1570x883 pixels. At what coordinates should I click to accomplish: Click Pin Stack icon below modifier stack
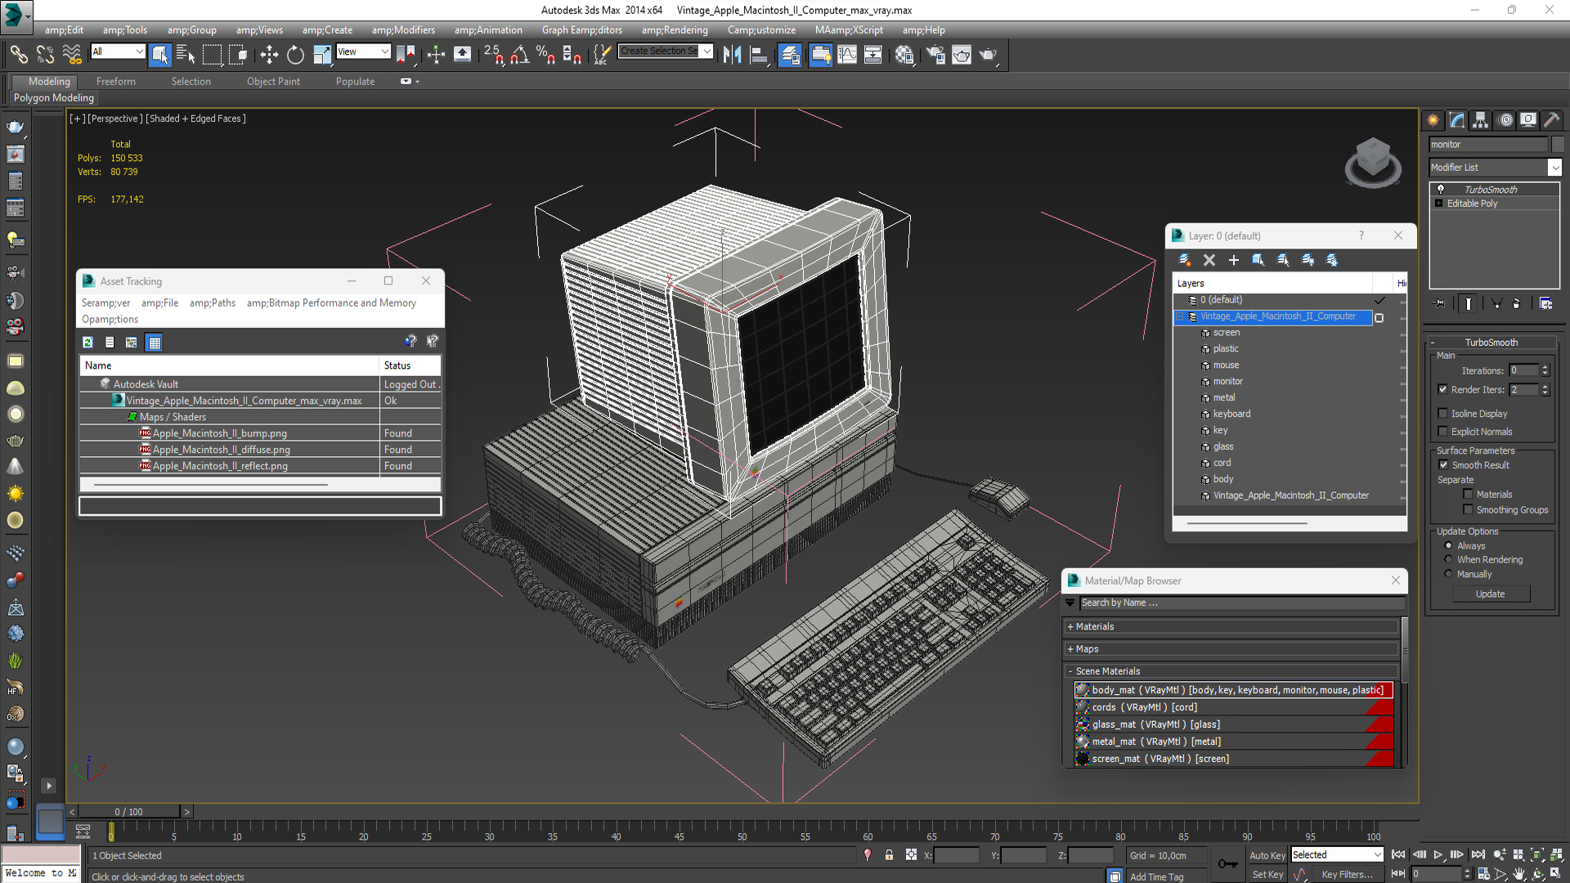click(1440, 303)
